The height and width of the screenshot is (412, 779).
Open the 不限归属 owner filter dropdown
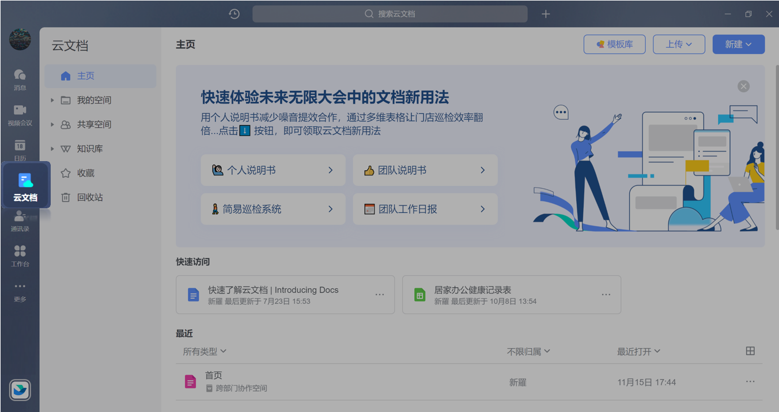(528, 351)
